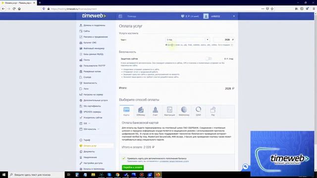Open the page actions three-dot menu

263,9
